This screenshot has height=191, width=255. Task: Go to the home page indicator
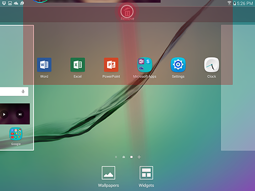[124, 157]
